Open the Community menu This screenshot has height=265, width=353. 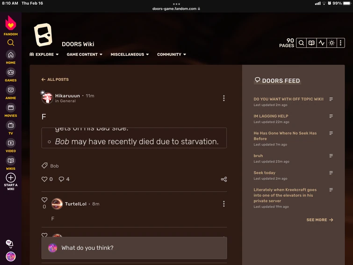click(172, 54)
